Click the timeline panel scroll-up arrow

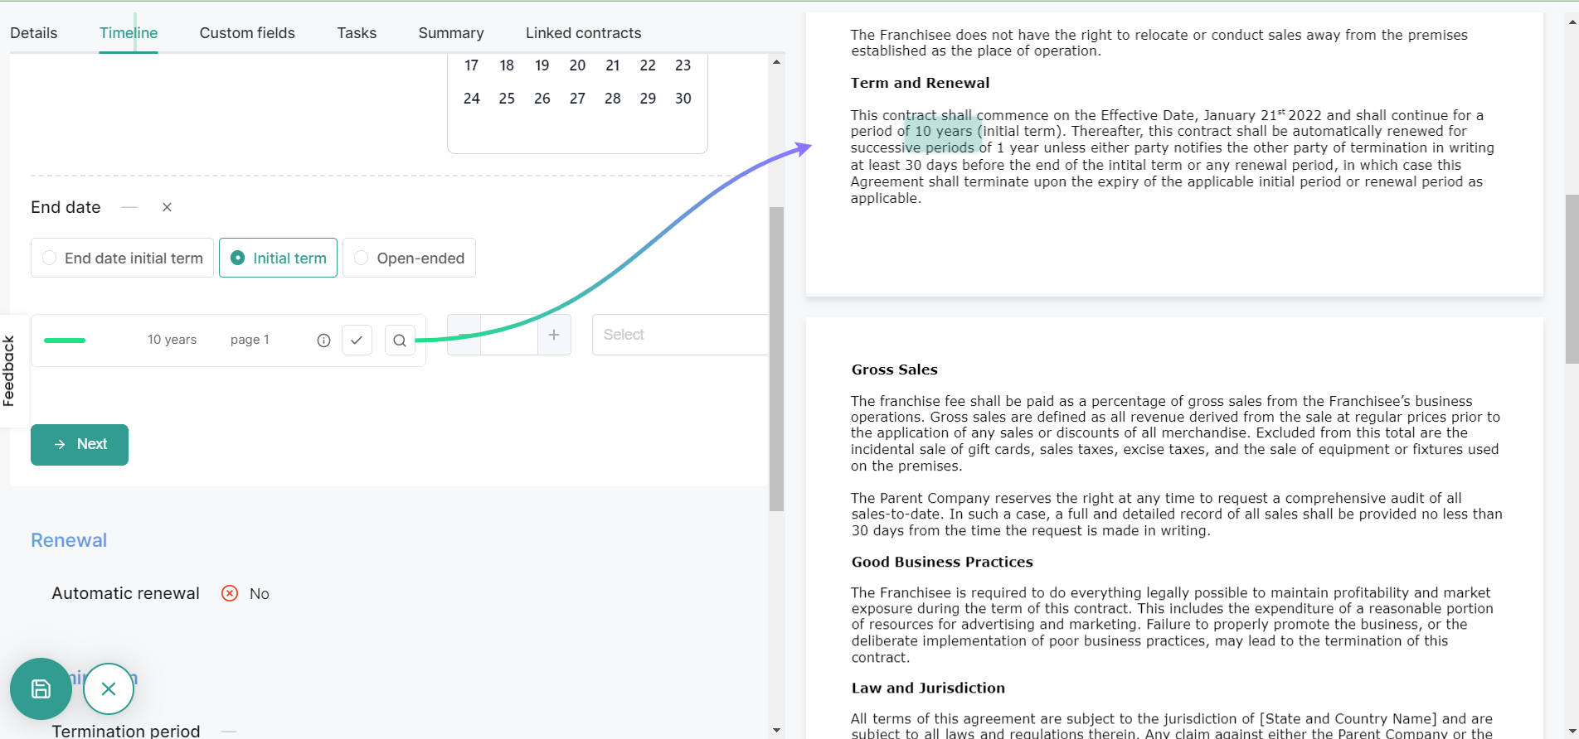pos(776,61)
